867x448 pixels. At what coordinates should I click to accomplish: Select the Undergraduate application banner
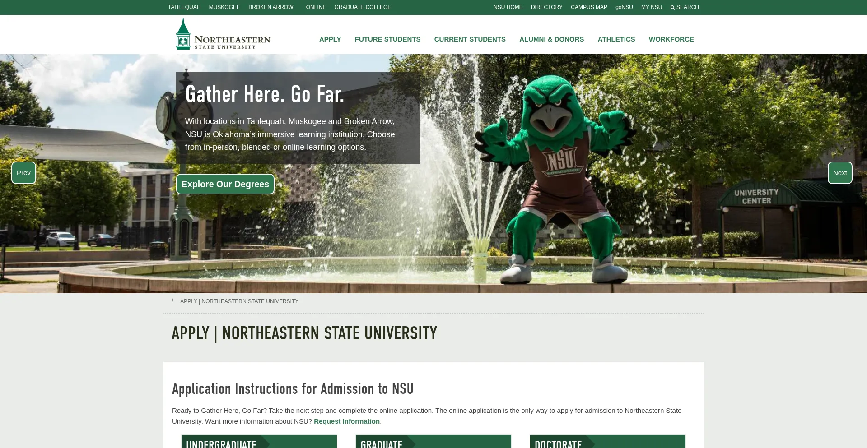pos(259,442)
